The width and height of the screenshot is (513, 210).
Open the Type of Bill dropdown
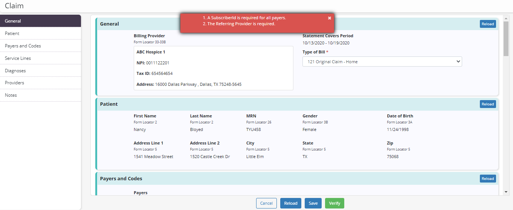pyautogui.click(x=382, y=62)
